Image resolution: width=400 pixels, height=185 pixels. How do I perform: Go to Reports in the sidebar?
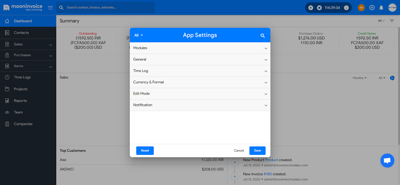point(20,101)
